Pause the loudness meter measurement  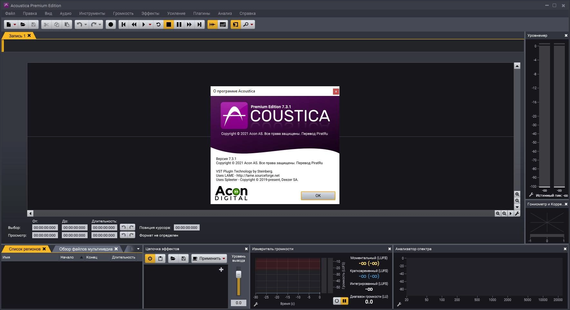pyautogui.click(x=344, y=301)
